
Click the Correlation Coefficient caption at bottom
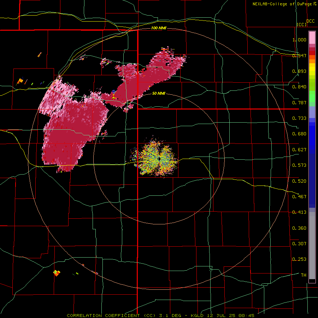pos(160,316)
